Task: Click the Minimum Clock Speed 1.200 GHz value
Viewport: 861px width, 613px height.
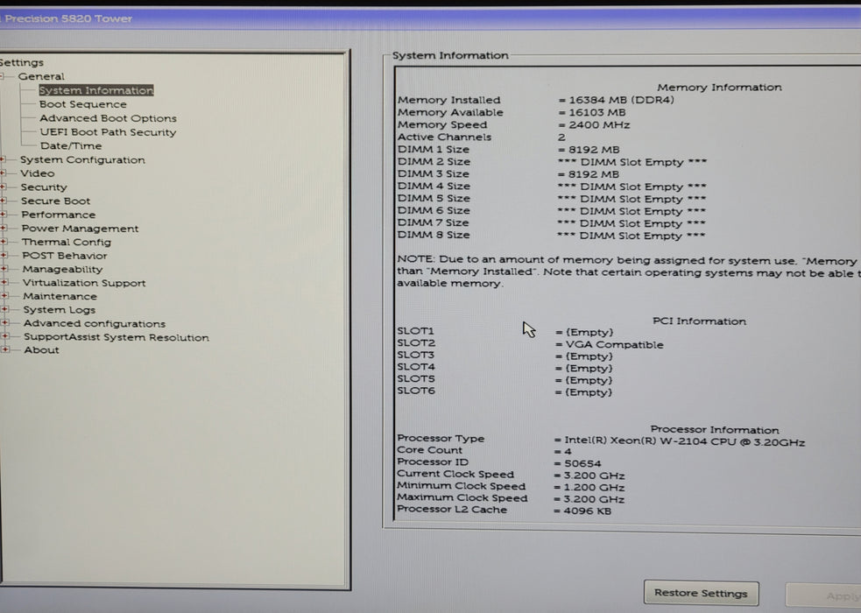Action: click(x=589, y=487)
